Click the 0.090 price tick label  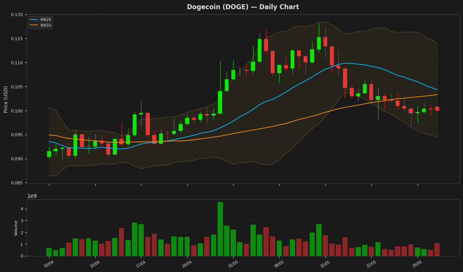tap(17, 159)
